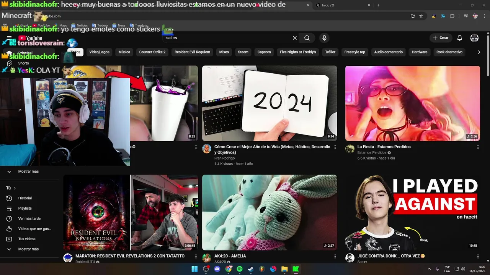Start voice search with the microphone icon
This screenshot has width=490, height=275.
[x=324, y=38]
